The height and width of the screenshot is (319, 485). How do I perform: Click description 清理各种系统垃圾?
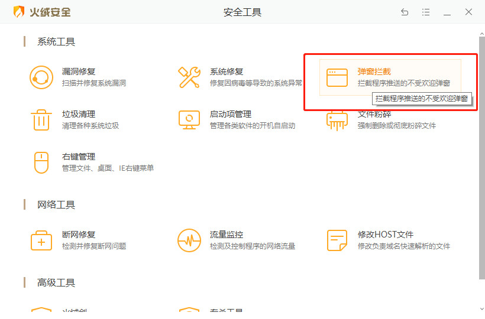90,126
